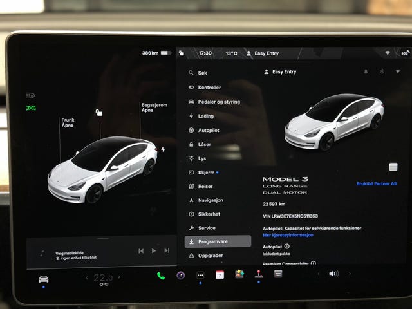
Task: Select the Lys lights menu
Action: pos(198,158)
